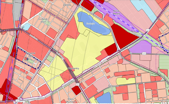Select the 572 shield on Trnavská cesta near Starý Ružinov
This screenshot has height=104, width=169.
(18, 101)
